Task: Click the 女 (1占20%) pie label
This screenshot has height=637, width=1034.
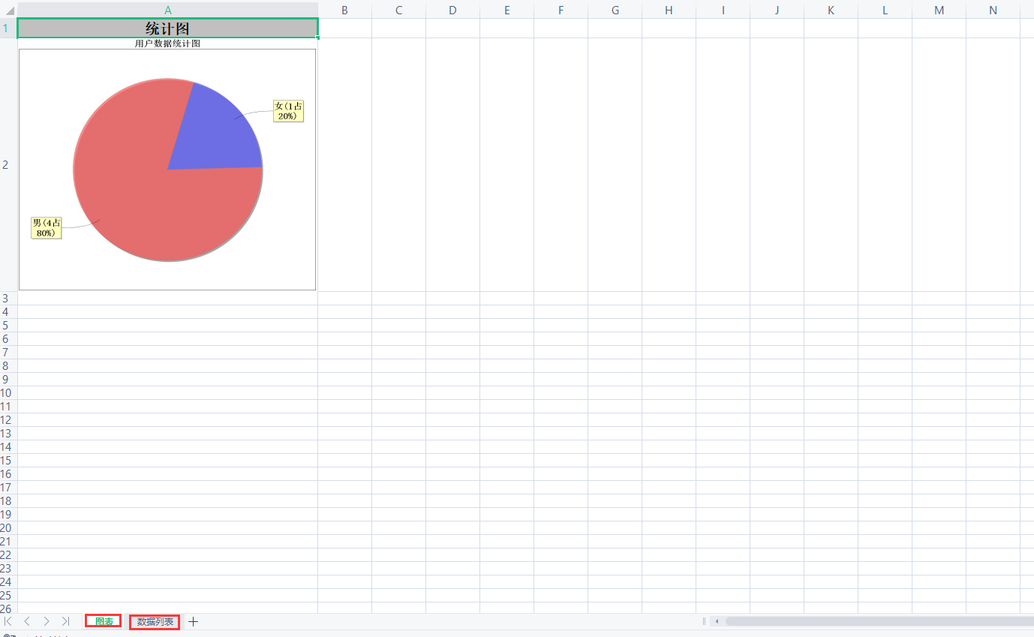Action: click(289, 111)
